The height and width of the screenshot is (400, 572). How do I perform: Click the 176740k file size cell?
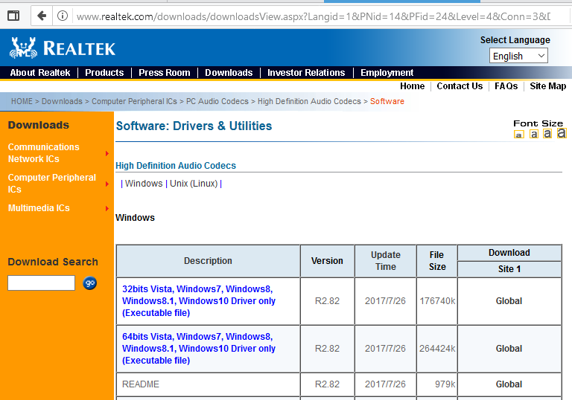[x=437, y=301]
